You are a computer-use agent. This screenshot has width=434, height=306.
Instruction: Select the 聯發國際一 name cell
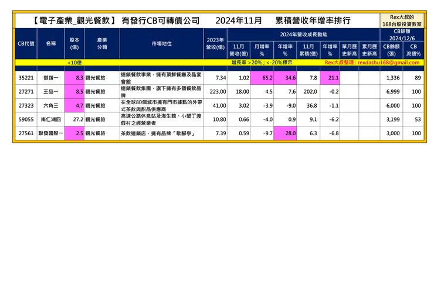pos(50,133)
